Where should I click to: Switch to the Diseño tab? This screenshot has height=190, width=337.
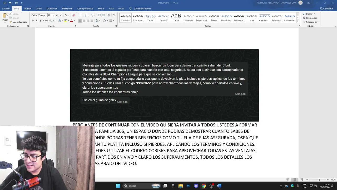tap(39, 9)
